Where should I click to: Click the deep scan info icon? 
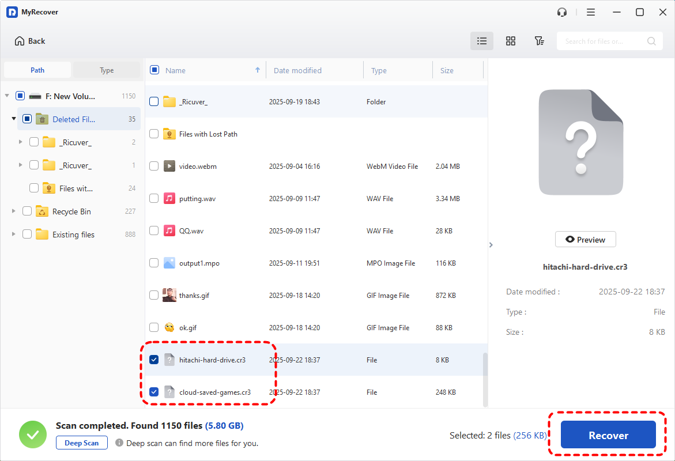pyautogui.click(x=119, y=443)
